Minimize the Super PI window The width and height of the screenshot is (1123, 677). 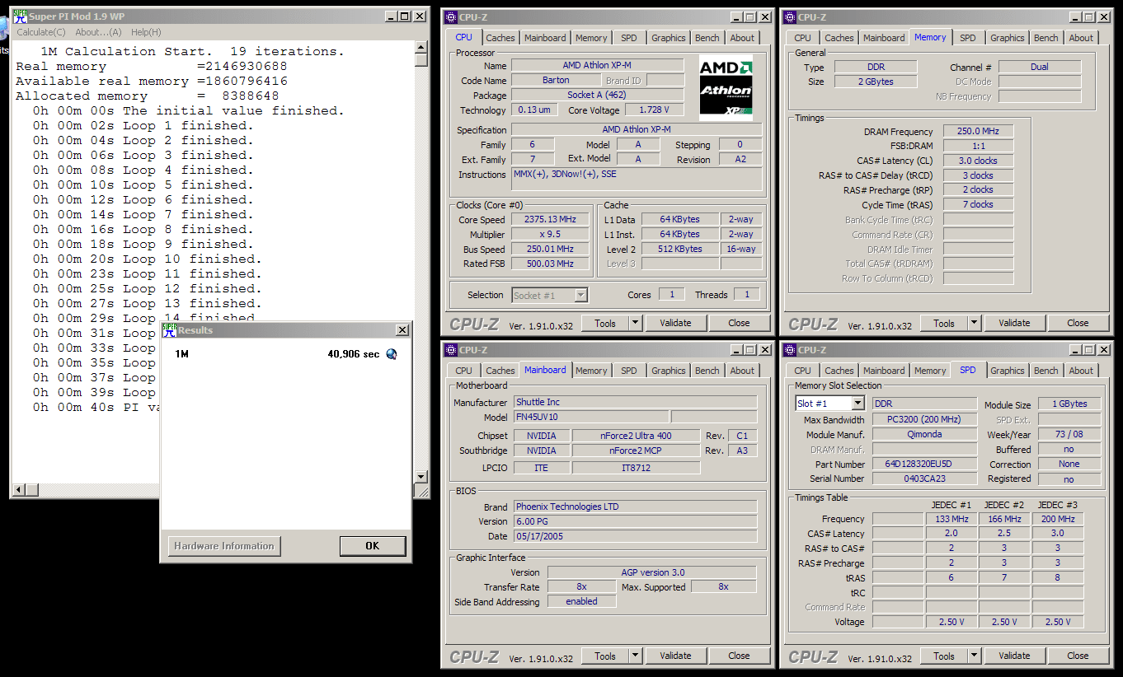coord(391,16)
